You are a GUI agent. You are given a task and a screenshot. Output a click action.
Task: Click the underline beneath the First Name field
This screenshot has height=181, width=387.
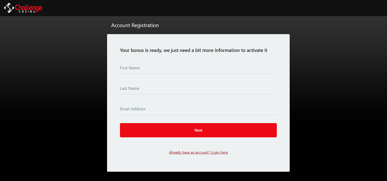tap(198, 74)
